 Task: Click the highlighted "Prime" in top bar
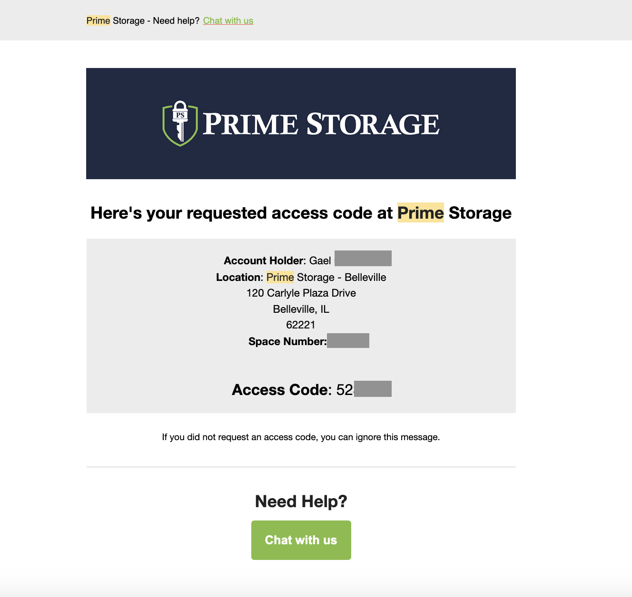[x=98, y=20]
